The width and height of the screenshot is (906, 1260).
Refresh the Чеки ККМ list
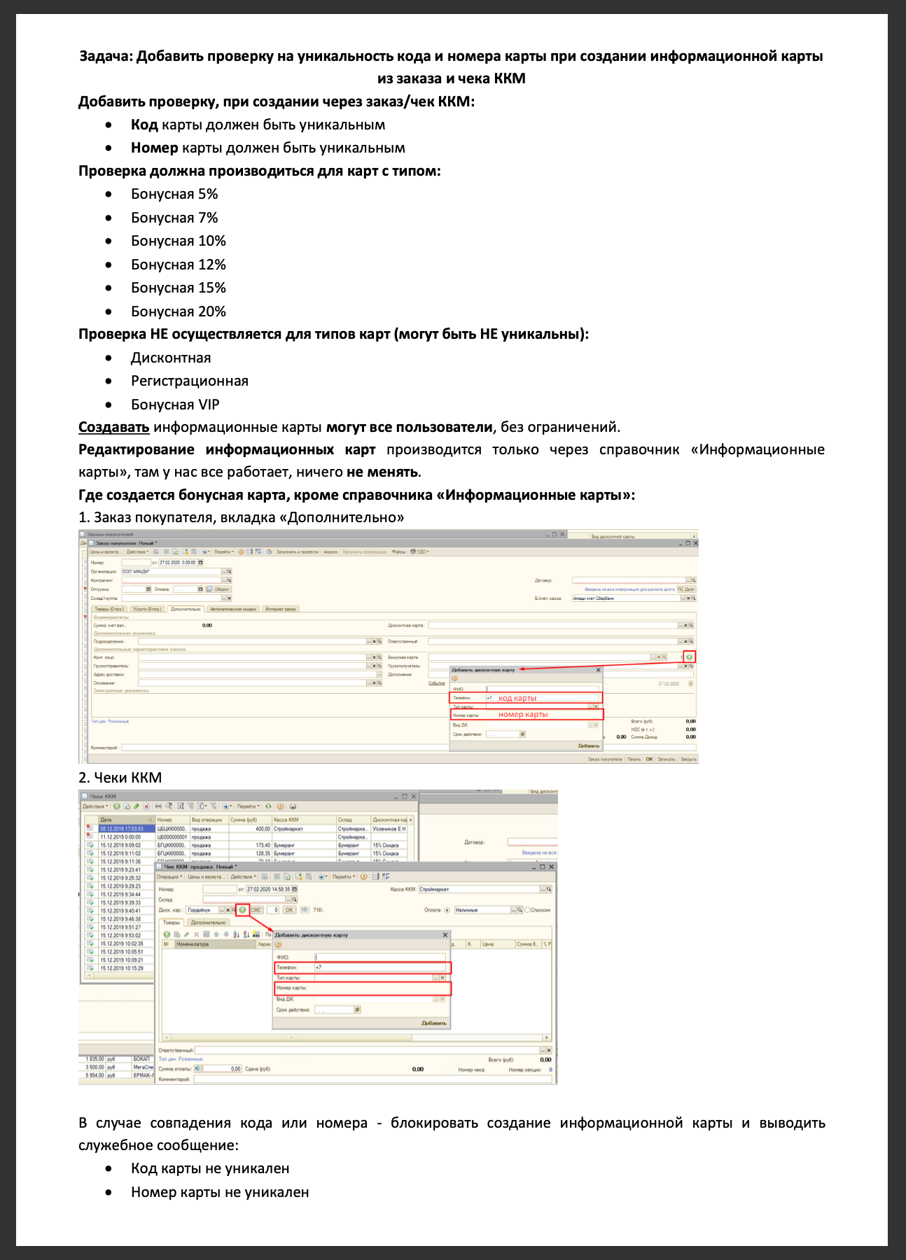(268, 806)
